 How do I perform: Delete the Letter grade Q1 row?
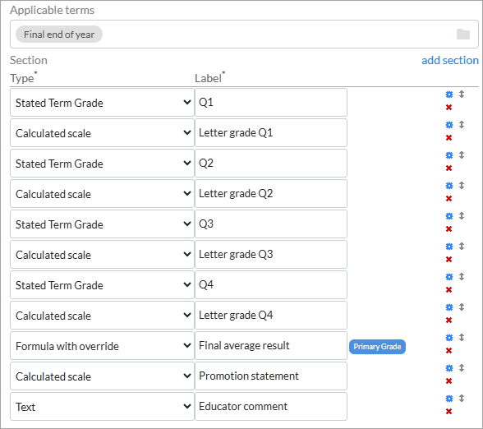pos(448,138)
